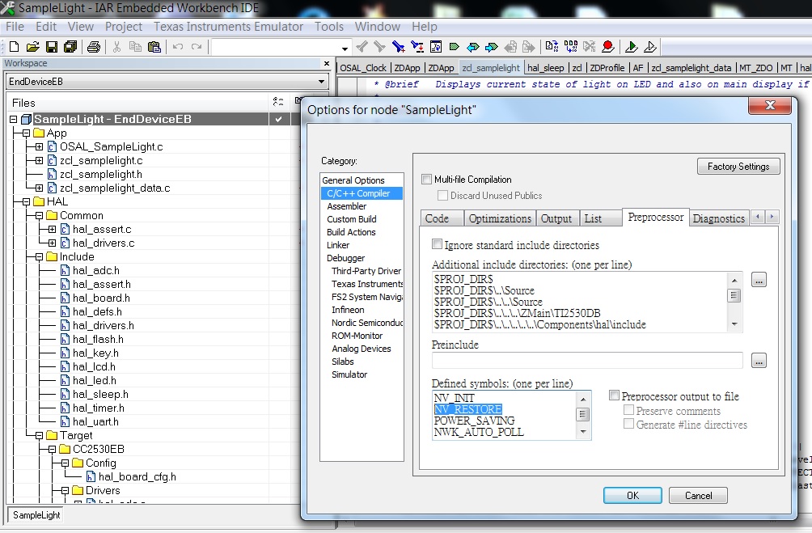Click scrollbar of include directories list
The image size is (812, 533).
point(734,302)
